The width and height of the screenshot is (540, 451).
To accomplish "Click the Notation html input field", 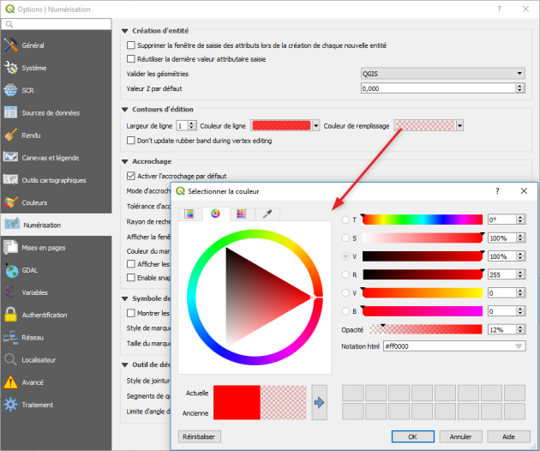I will [454, 346].
